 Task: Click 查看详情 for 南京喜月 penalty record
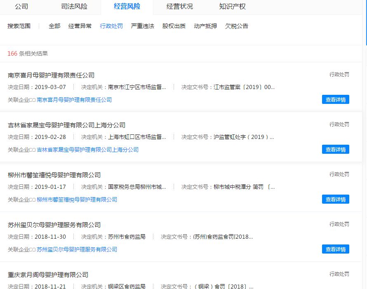coord(335,99)
